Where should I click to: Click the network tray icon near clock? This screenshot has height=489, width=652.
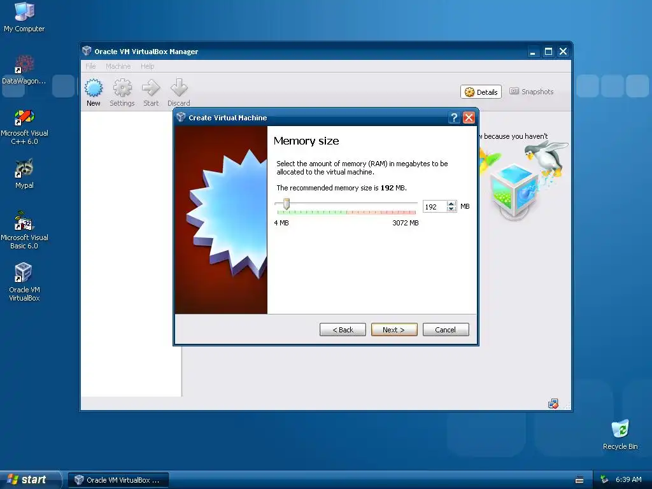point(604,479)
